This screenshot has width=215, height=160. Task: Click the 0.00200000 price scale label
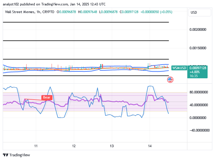pos(198,30)
